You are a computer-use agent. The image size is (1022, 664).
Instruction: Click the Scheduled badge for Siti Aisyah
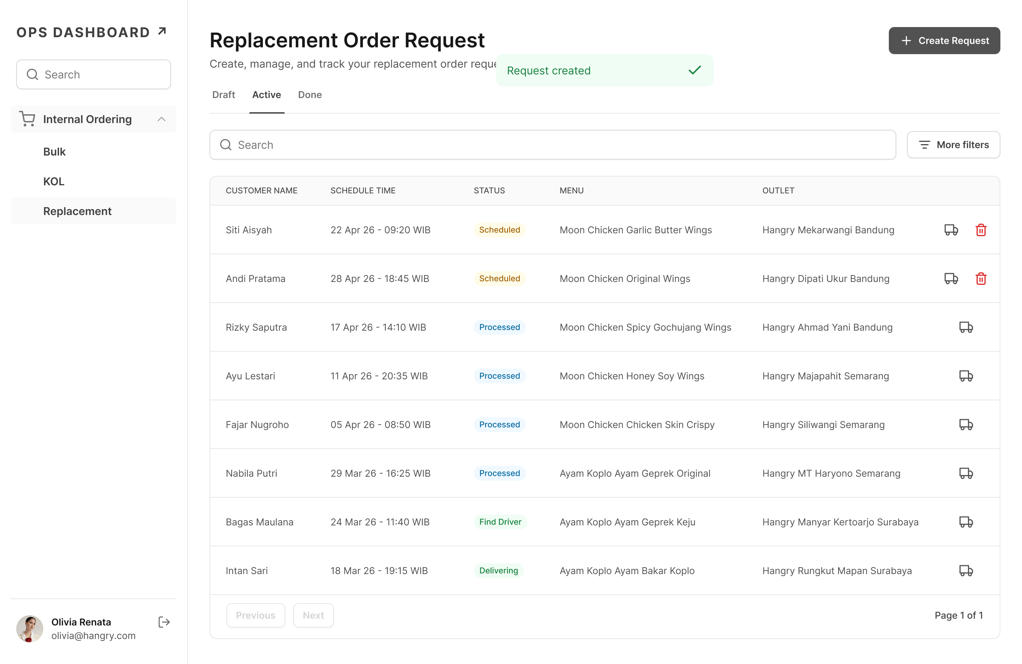point(500,230)
